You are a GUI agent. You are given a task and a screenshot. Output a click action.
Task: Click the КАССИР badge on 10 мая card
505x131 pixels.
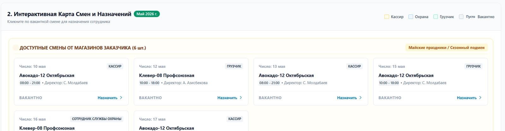pos(115,66)
